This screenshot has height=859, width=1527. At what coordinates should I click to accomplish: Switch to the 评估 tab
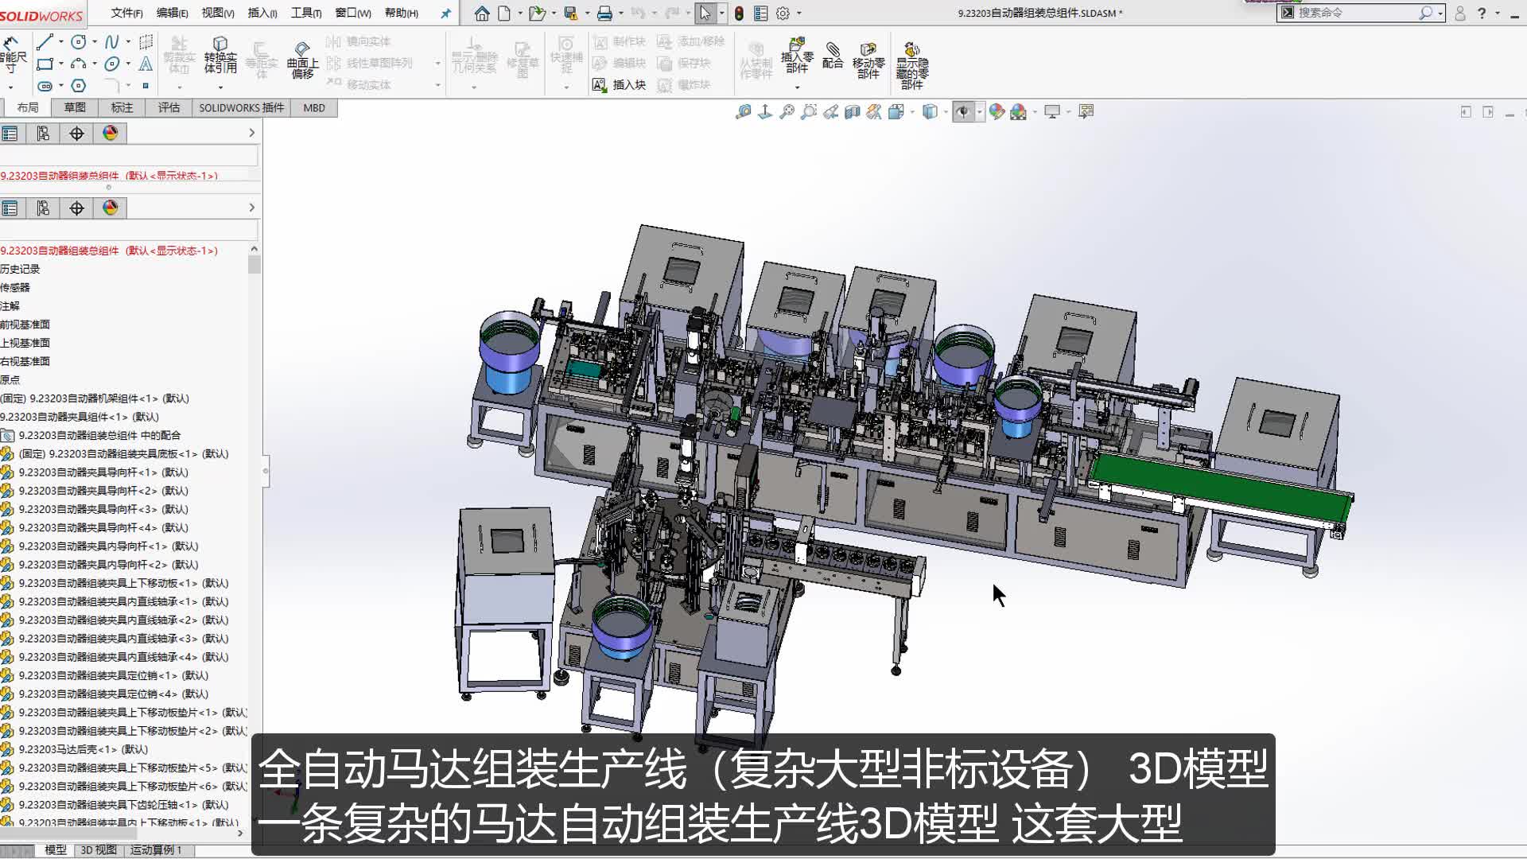169,108
